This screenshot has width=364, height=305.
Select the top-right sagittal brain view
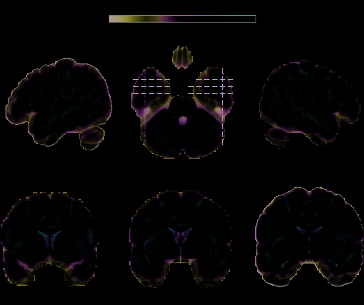point(310,104)
